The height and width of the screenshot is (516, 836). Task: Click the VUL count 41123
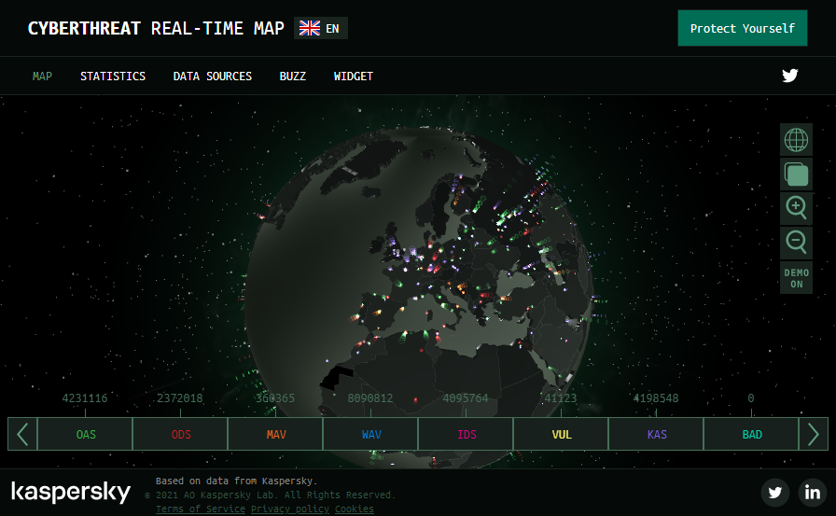tap(561, 398)
